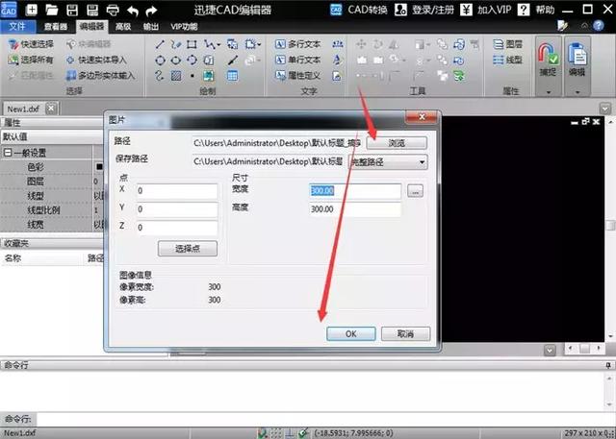Click the 路径 image path field
This screenshot has height=439, width=616.
click(x=277, y=143)
